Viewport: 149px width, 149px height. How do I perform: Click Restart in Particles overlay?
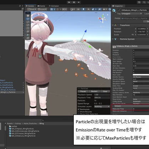(94, 91)
